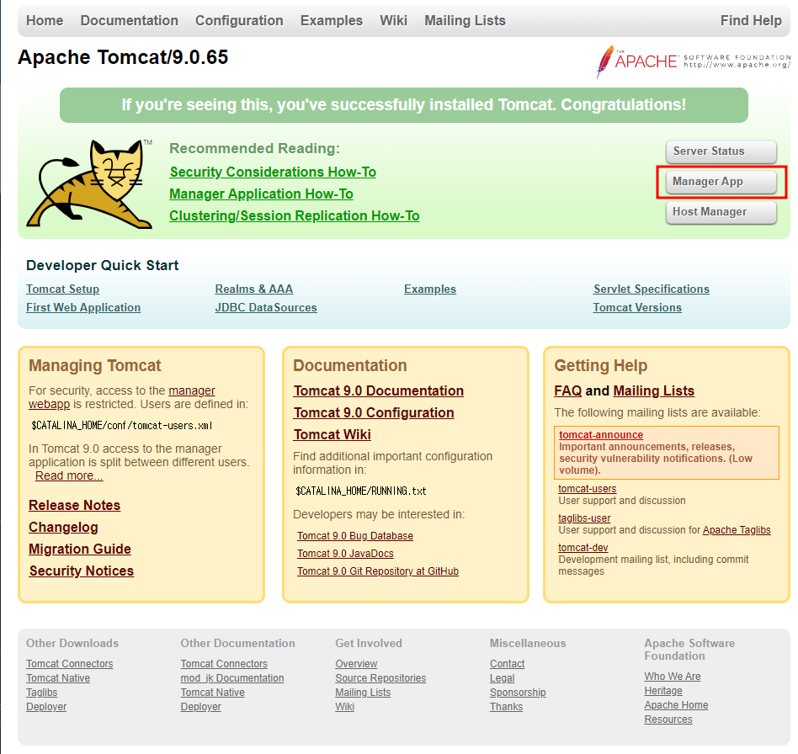Open Tomcat 9.0 Documentation link

click(x=378, y=390)
